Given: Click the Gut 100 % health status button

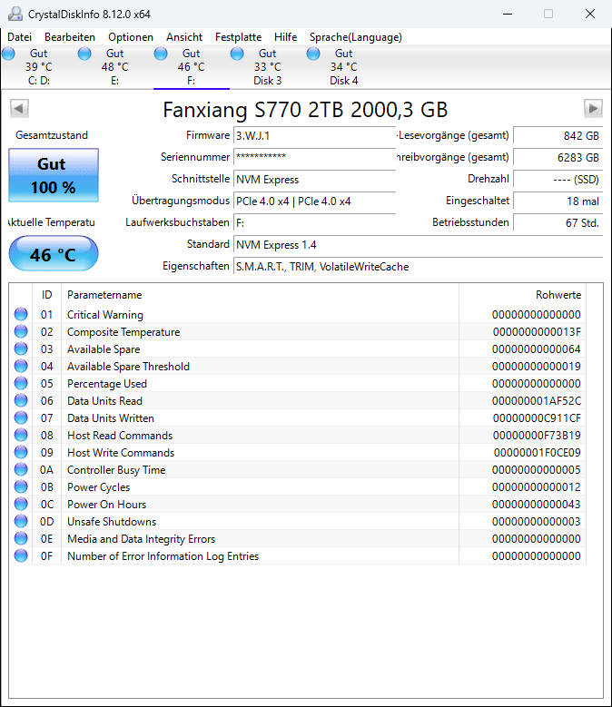Looking at the screenshot, I should (54, 175).
